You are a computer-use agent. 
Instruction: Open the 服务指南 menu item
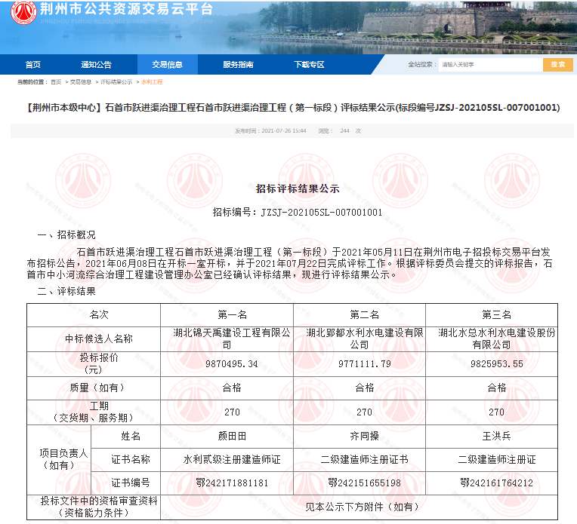238,65
